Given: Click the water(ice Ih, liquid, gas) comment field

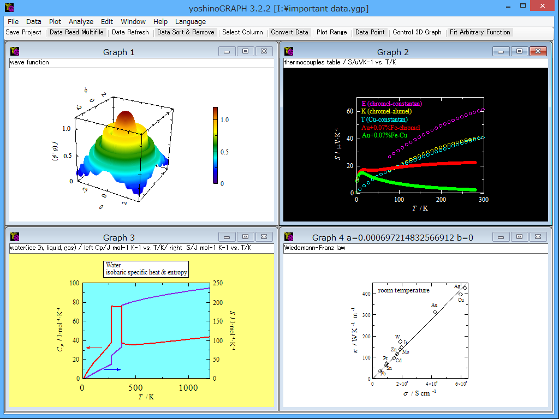Looking at the screenshot, I should click(x=141, y=248).
